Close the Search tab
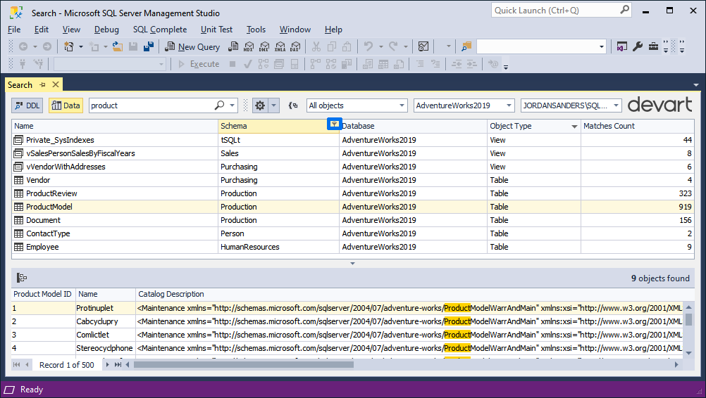The width and height of the screenshot is (706, 398). pos(56,84)
